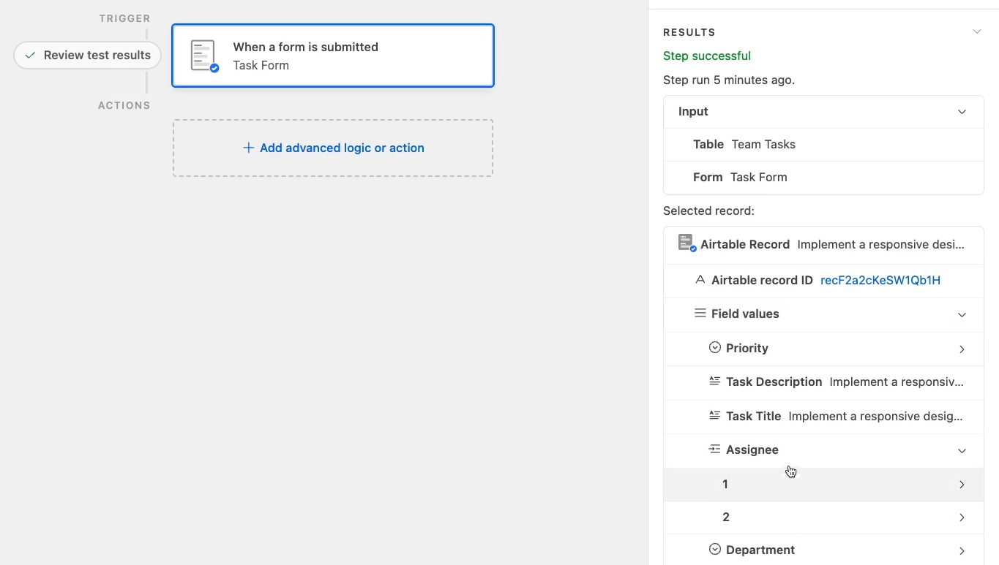Click Add advanced logic or action
999x565 pixels.
(x=333, y=148)
